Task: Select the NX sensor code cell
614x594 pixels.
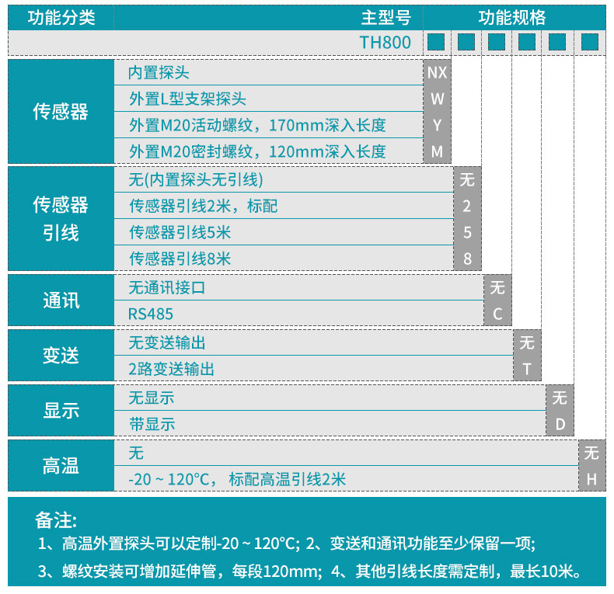Action: pos(437,72)
